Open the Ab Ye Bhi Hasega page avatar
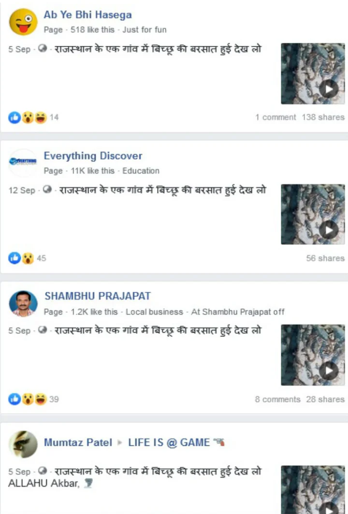The height and width of the screenshot is (514, 348). (23, 22)
